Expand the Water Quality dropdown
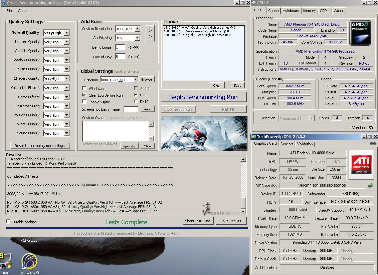Screen dimensions: 378x275 pyautogui.click(x=67, y=124)
